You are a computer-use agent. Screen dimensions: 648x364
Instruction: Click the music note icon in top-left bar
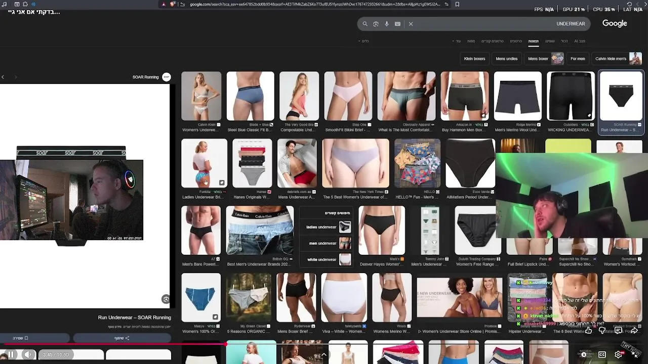click(x=5, y=4)
